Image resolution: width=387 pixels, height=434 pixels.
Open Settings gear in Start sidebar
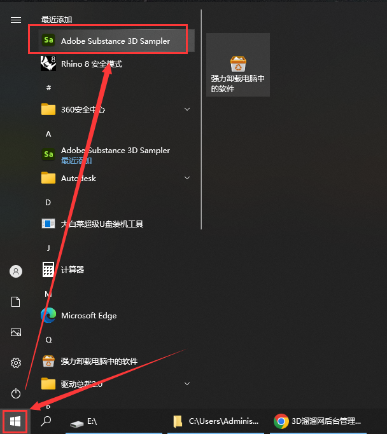16,363
